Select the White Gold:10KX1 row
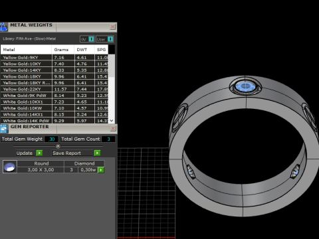The height and width of the screenshot is (239, 319). [54, 102]
